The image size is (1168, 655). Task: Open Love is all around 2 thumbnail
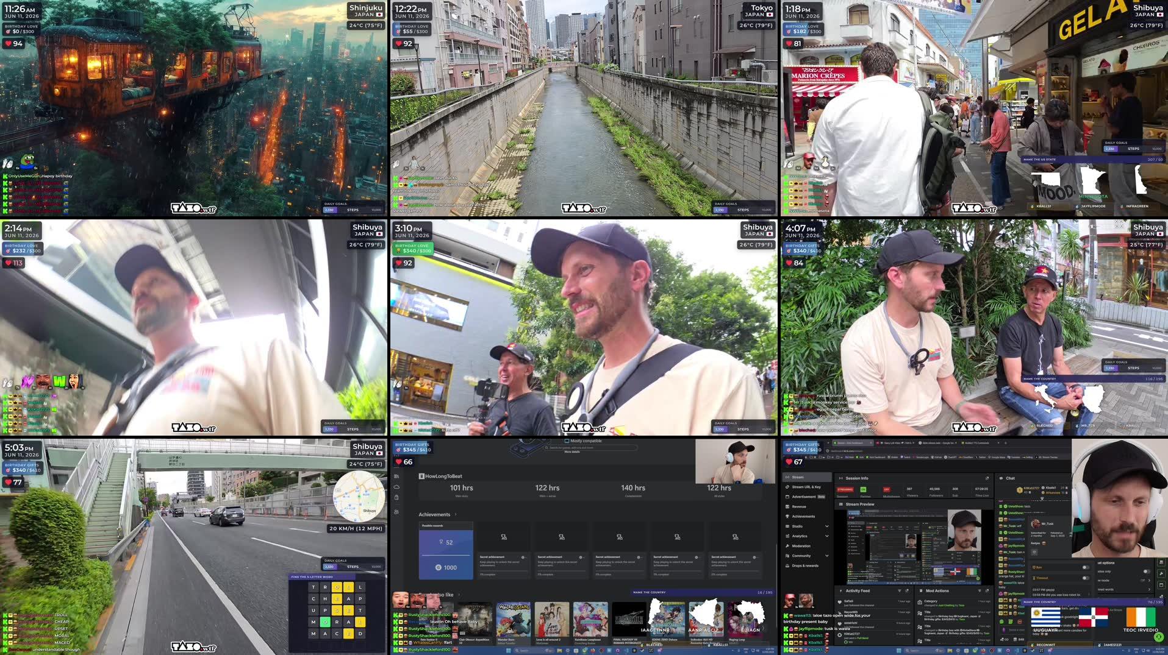tap(552, 619)
